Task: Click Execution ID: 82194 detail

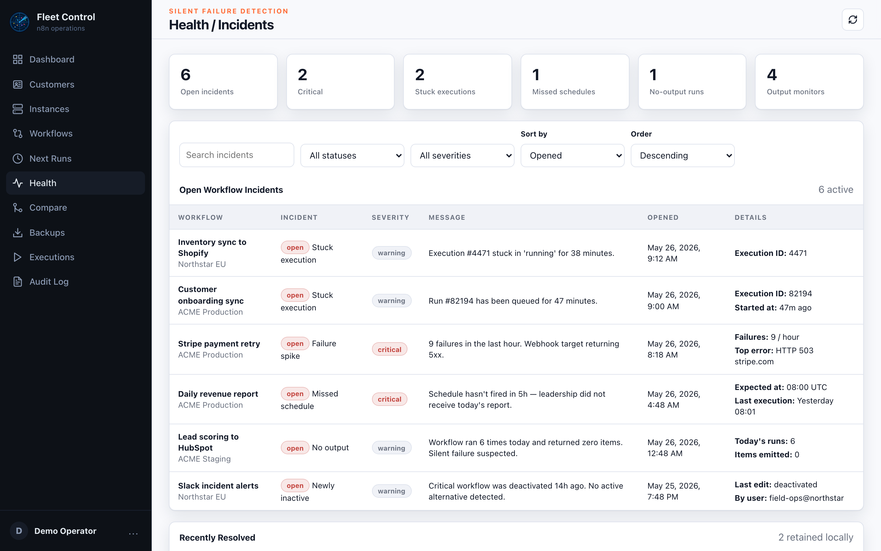Action: (773, 294)
